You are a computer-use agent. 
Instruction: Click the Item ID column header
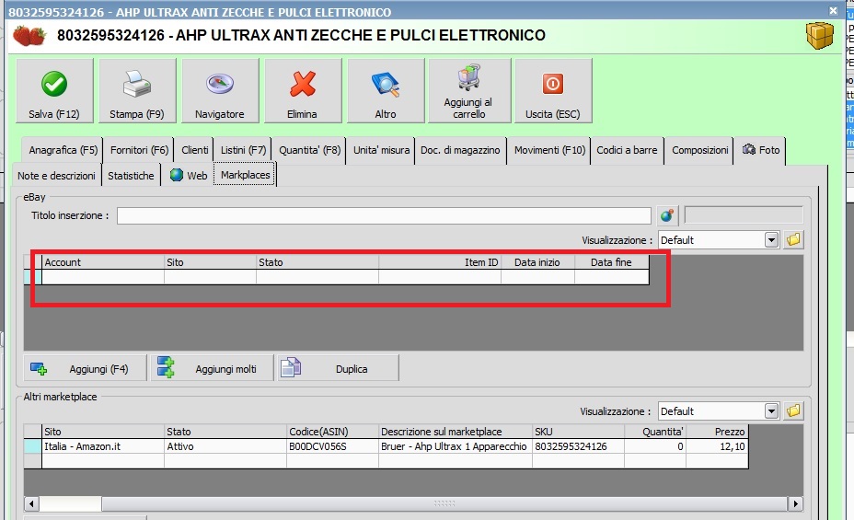[x=440, y=262]
